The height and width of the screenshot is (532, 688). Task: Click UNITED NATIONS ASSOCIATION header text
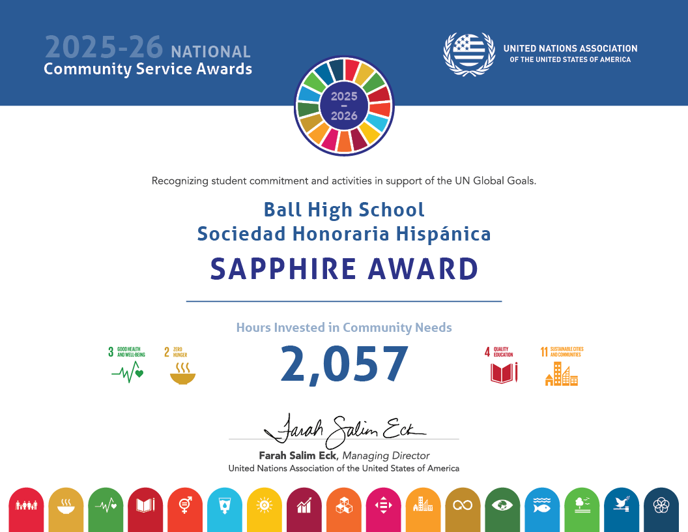(x=571, y=48)
